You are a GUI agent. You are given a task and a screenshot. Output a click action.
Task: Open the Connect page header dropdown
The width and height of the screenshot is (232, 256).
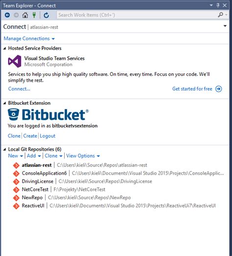pos(225,26)
